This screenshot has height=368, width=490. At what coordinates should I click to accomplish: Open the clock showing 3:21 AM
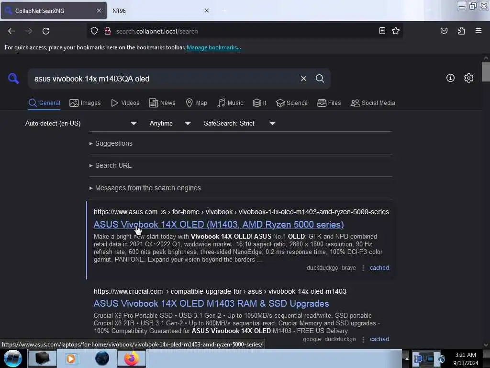[x=465, y=358]
